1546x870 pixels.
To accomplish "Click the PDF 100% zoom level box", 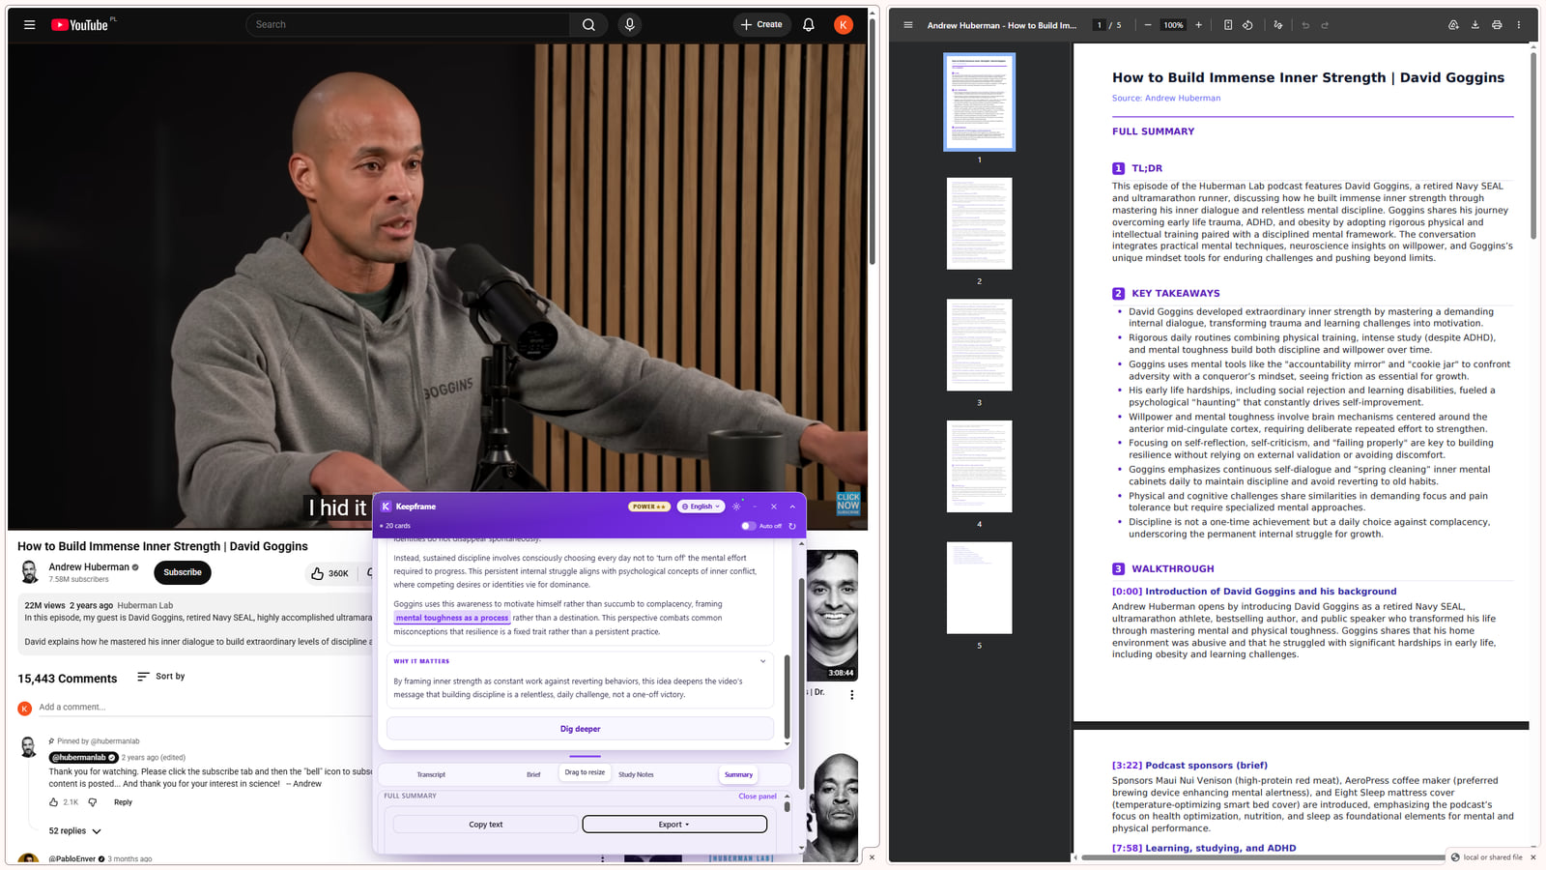I will (x=1173, y=25).
